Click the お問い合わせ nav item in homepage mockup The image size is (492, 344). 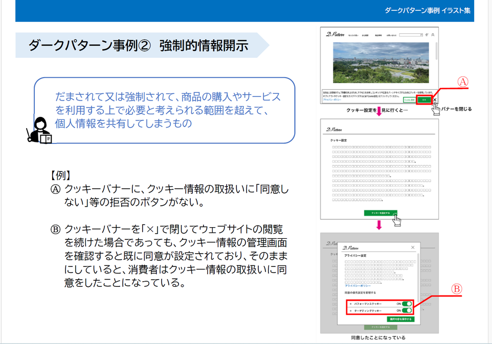coord(391,35)
